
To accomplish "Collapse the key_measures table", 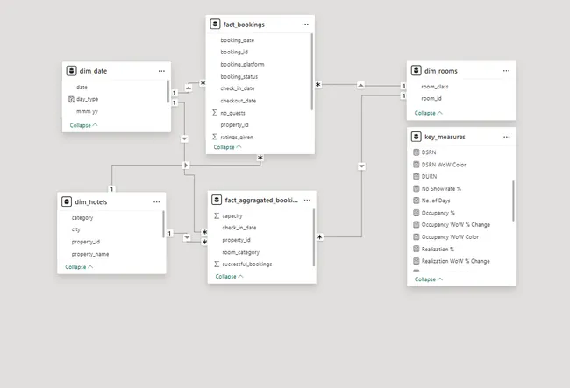I will (429, 279).
